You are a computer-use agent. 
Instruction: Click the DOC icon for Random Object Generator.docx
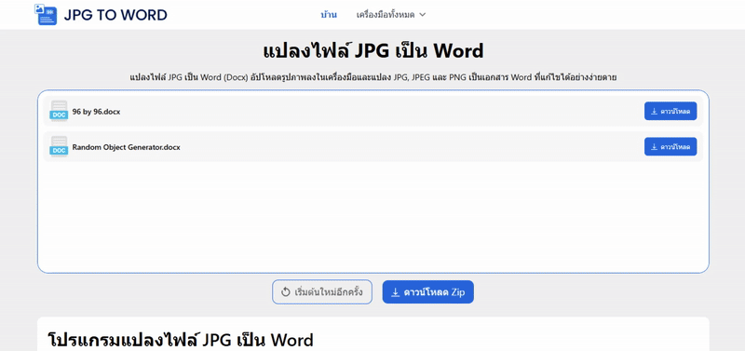(x=59, y=146)
